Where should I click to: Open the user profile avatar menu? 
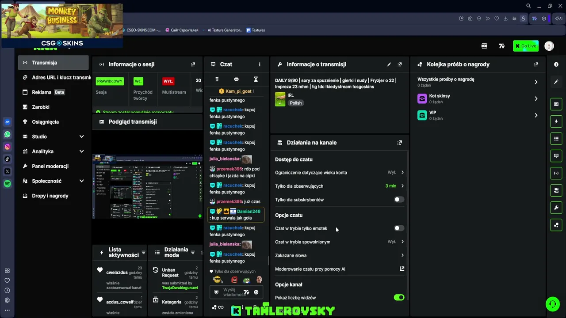tap(549, 46)
